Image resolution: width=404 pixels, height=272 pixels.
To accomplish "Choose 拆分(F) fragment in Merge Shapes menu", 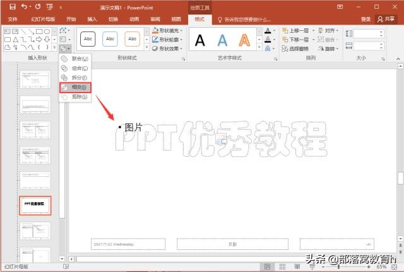I will tap(75, 77).
